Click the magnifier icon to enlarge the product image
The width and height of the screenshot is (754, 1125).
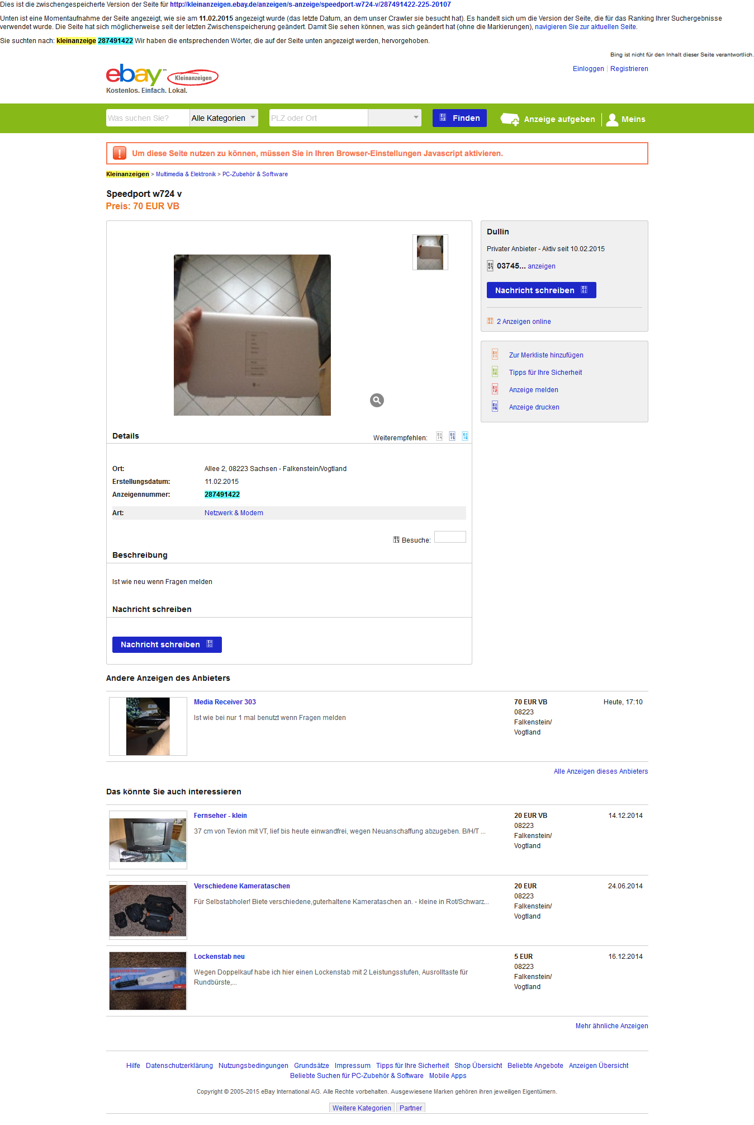click(x=377, y=400)
